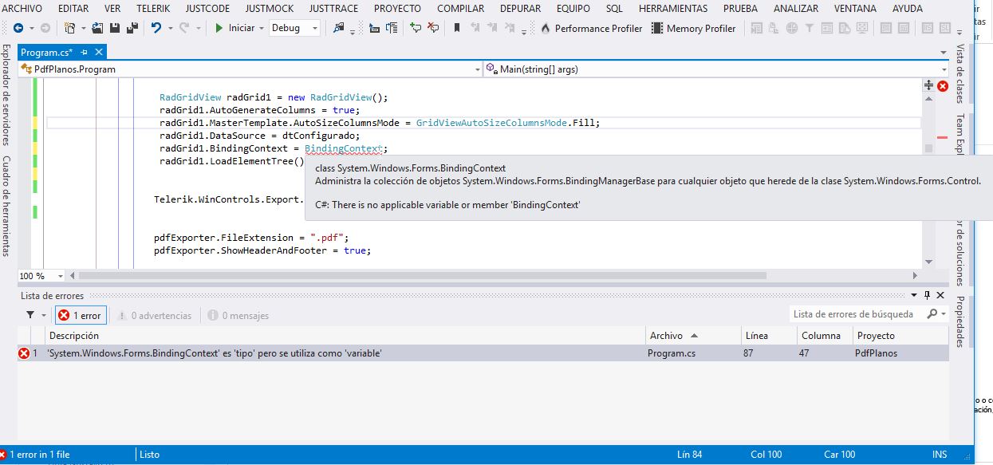The image size is (993, 465).
Task: Click the Save All toolbar icon
Action: pyautogui.click(x=132, y=28)
